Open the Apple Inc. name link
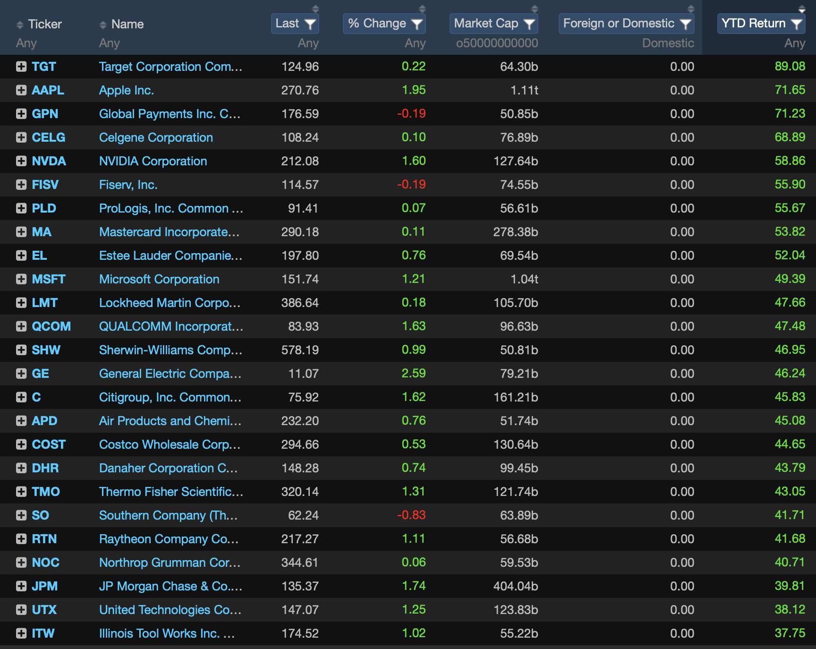This screenshot has height=649, width=816. click(x=127, y=90)
